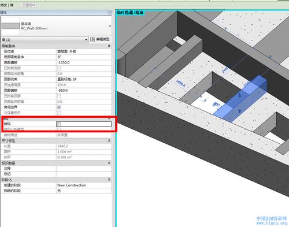This screenshot has height=227, width=289.
Task: Click the upper blue flip arrow on the selected wall
Action: point(240,95)
